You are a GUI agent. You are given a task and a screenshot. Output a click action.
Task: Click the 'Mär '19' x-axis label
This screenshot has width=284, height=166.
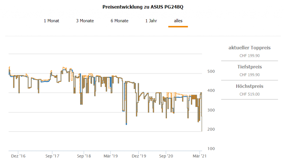click(x=111, y=156)
